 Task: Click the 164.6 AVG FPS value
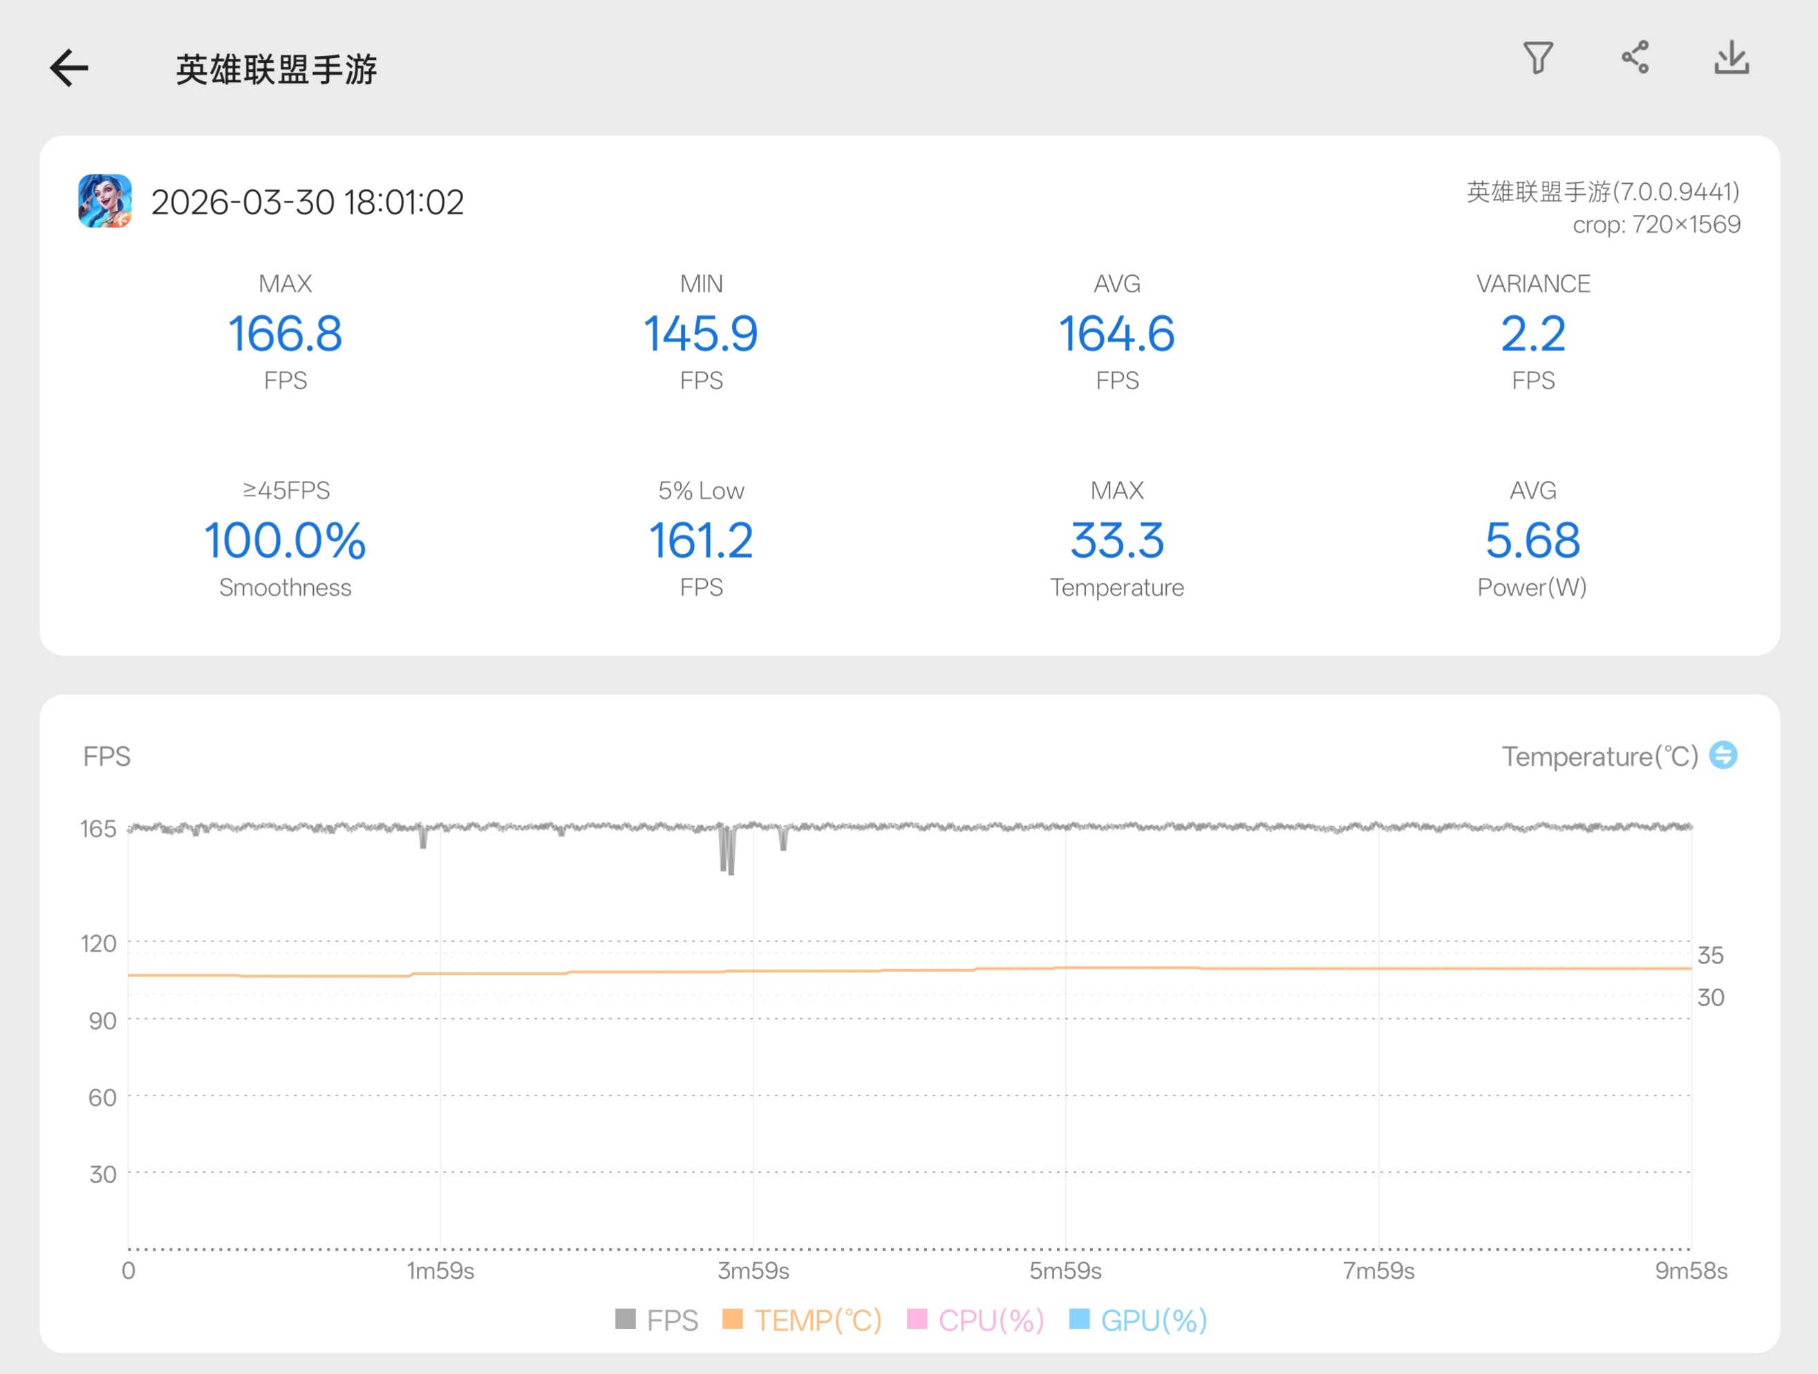point(1116,334)
